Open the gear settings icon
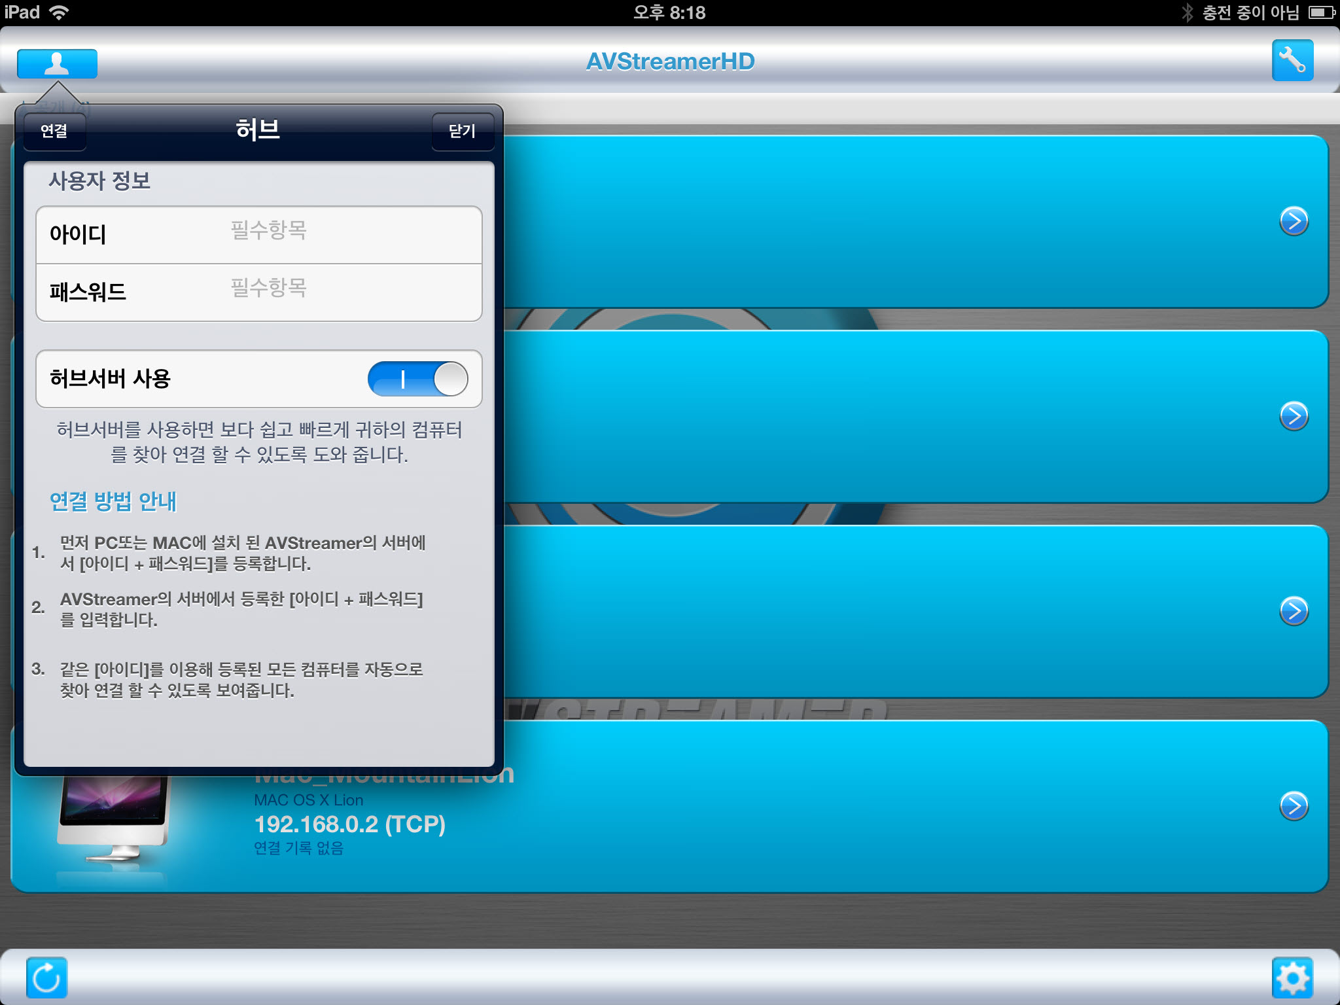Screen dimensions: 1340x1005 pyautogui.click(x=1292, y=978)
